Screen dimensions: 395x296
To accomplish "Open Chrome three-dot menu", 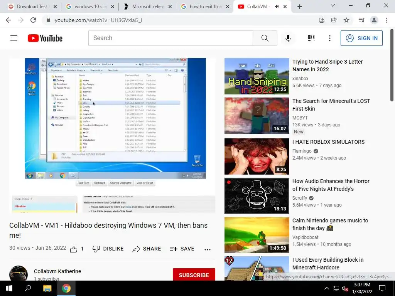I will tap(387, 20).
